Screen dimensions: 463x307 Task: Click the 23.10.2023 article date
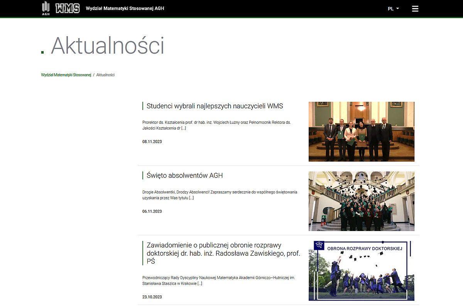pos(152,297)
